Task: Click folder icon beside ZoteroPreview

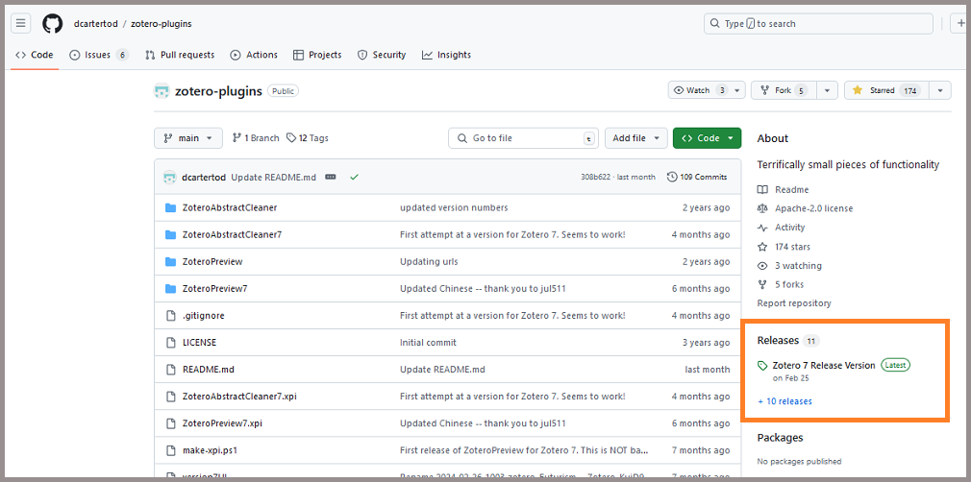Action: pos(171,262)
